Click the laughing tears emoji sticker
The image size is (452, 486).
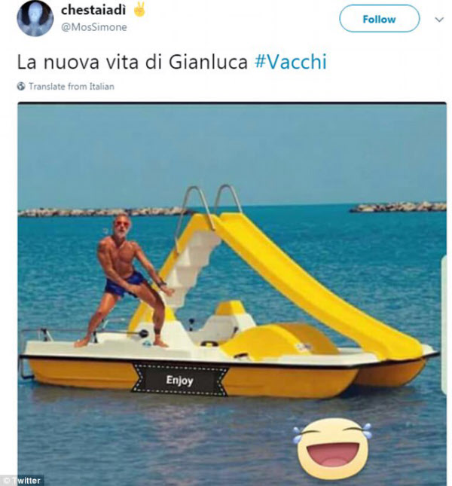332,448
